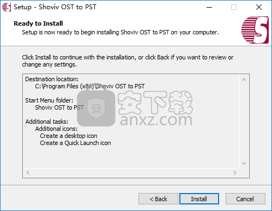The width and height of the screenshot is (272, 211).
Task: Minimize the Setup window
Action: (209, 7)
